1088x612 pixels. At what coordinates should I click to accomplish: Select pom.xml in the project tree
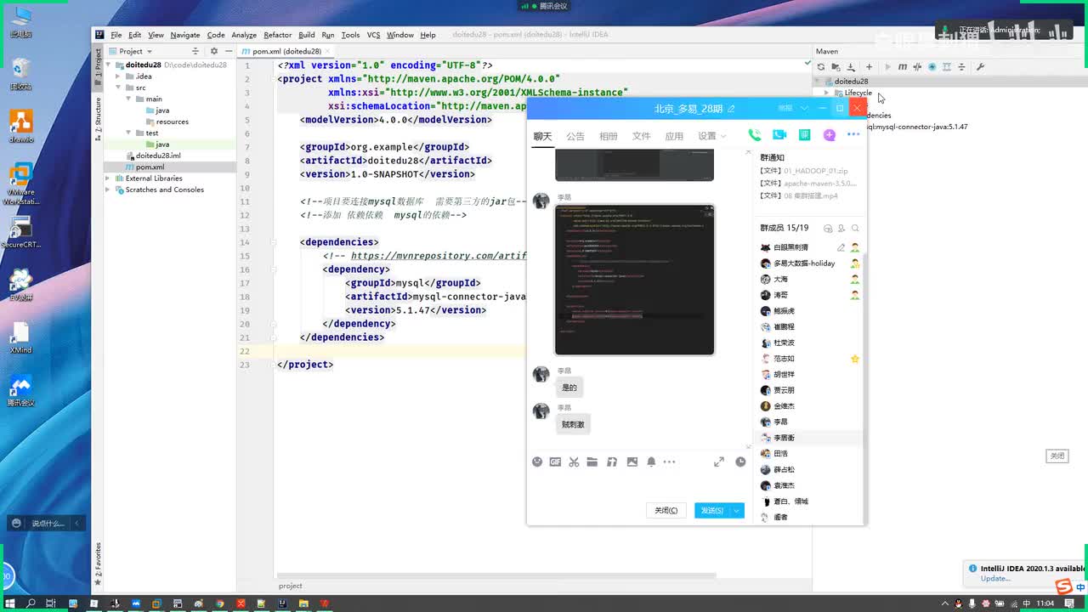[x=150, y=167]
